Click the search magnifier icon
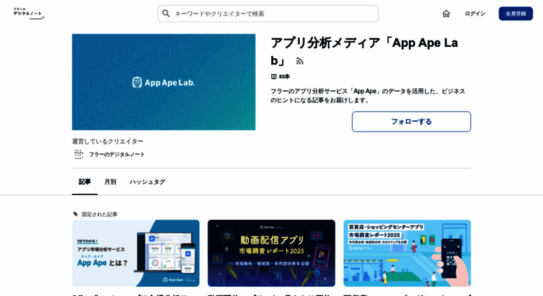The height and width of the screenshot is (296, 543). 166,13
